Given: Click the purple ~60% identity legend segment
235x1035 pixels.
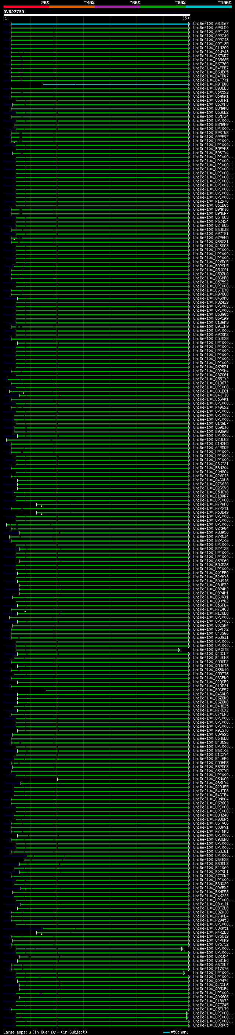Looking at the screenshot, I should coord(118,7).
